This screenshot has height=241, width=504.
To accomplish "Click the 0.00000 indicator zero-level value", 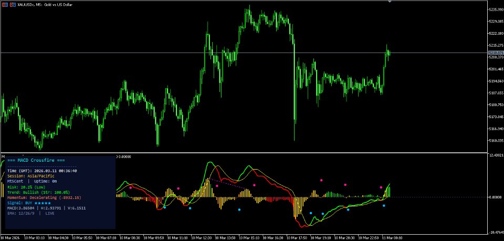I will 496,197.
